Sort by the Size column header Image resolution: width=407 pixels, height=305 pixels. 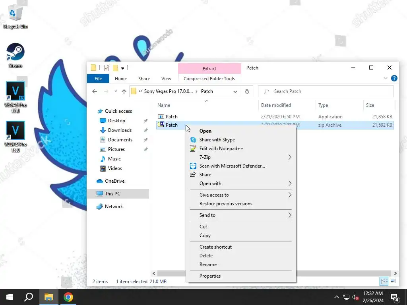[370, 105]
